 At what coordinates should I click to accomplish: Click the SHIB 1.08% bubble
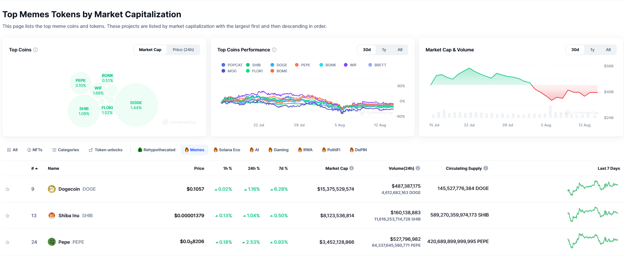pyautogui.click(x=84, y=111)
